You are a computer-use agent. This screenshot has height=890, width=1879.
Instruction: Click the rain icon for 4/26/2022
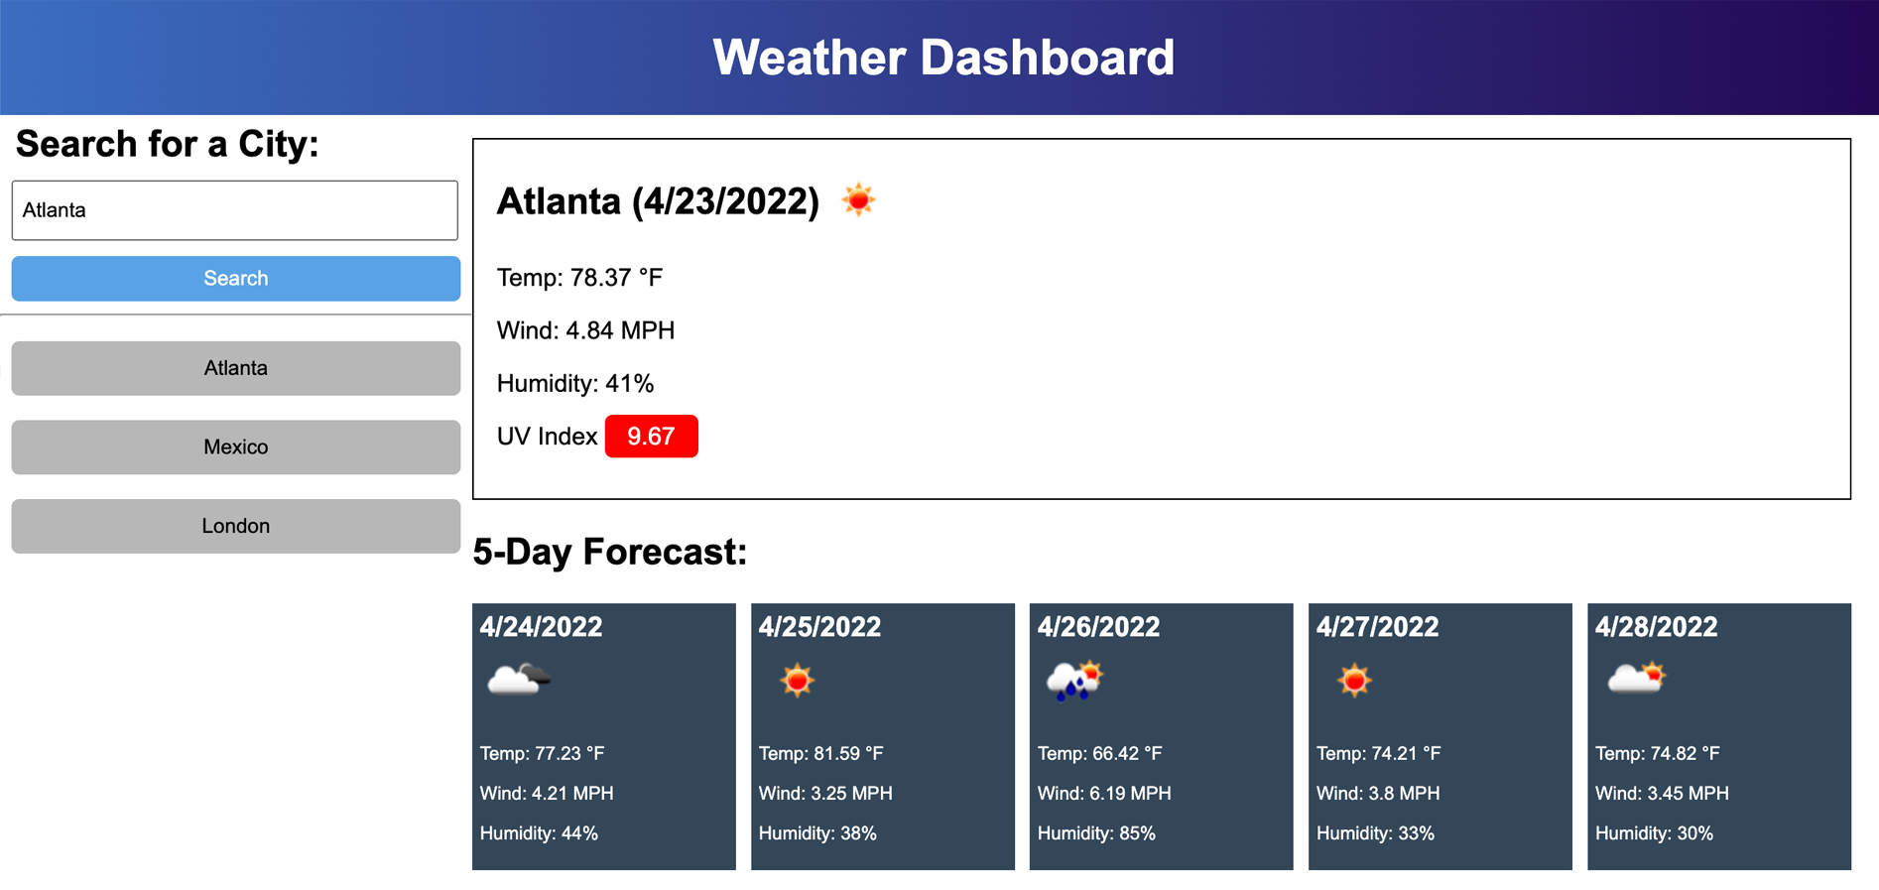(1074, 681)
